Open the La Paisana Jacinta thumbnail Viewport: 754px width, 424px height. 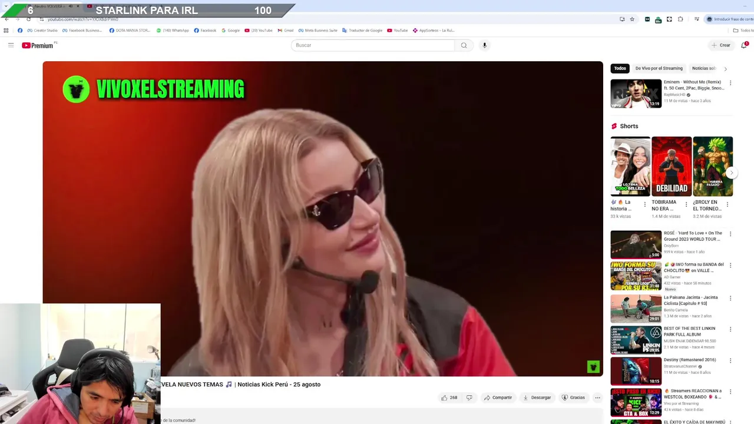coord(636,309)
